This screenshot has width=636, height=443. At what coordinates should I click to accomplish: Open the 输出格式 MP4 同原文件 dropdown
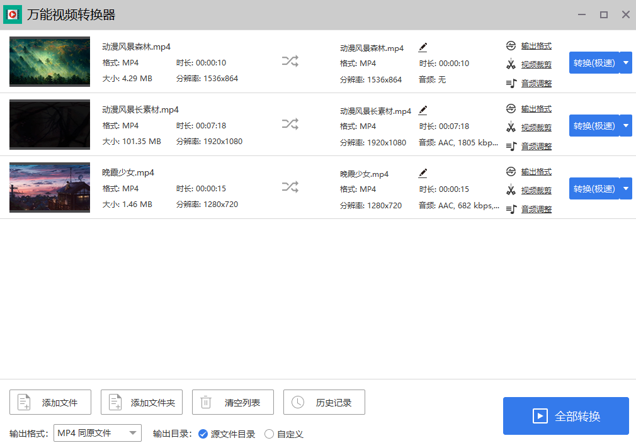[97, 433]
